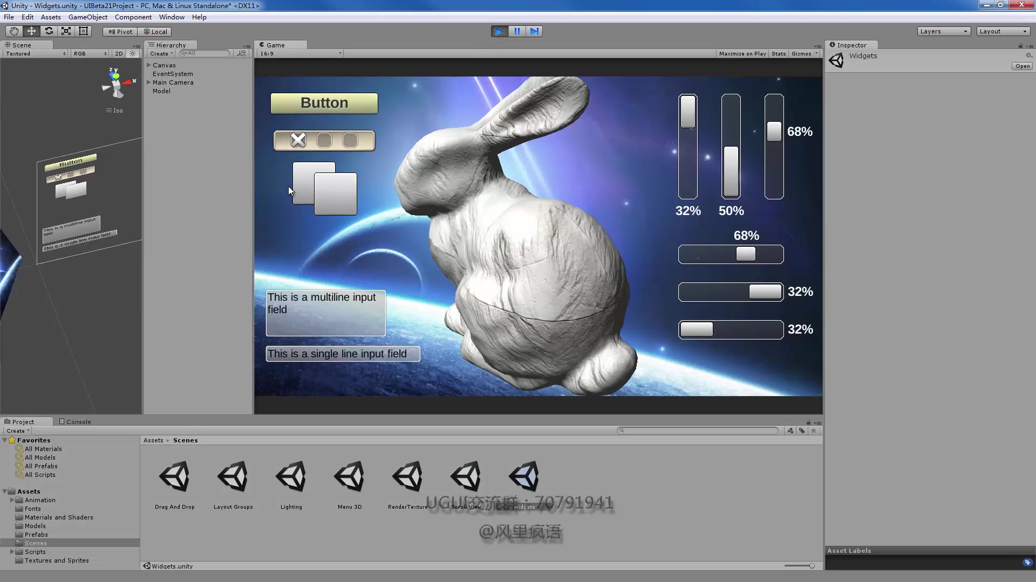The image size is (1036, 582).
Task: Click the 68% horizontal slider handle
Action: [746, 254]
